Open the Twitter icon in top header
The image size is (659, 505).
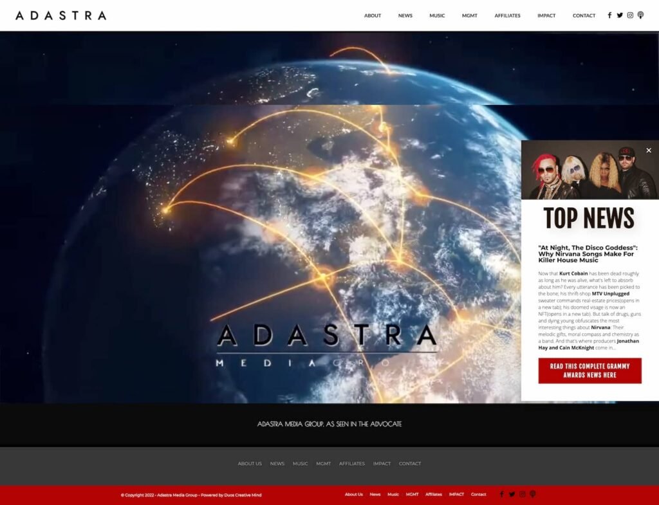pyautogui.click(x=620, y=15)
